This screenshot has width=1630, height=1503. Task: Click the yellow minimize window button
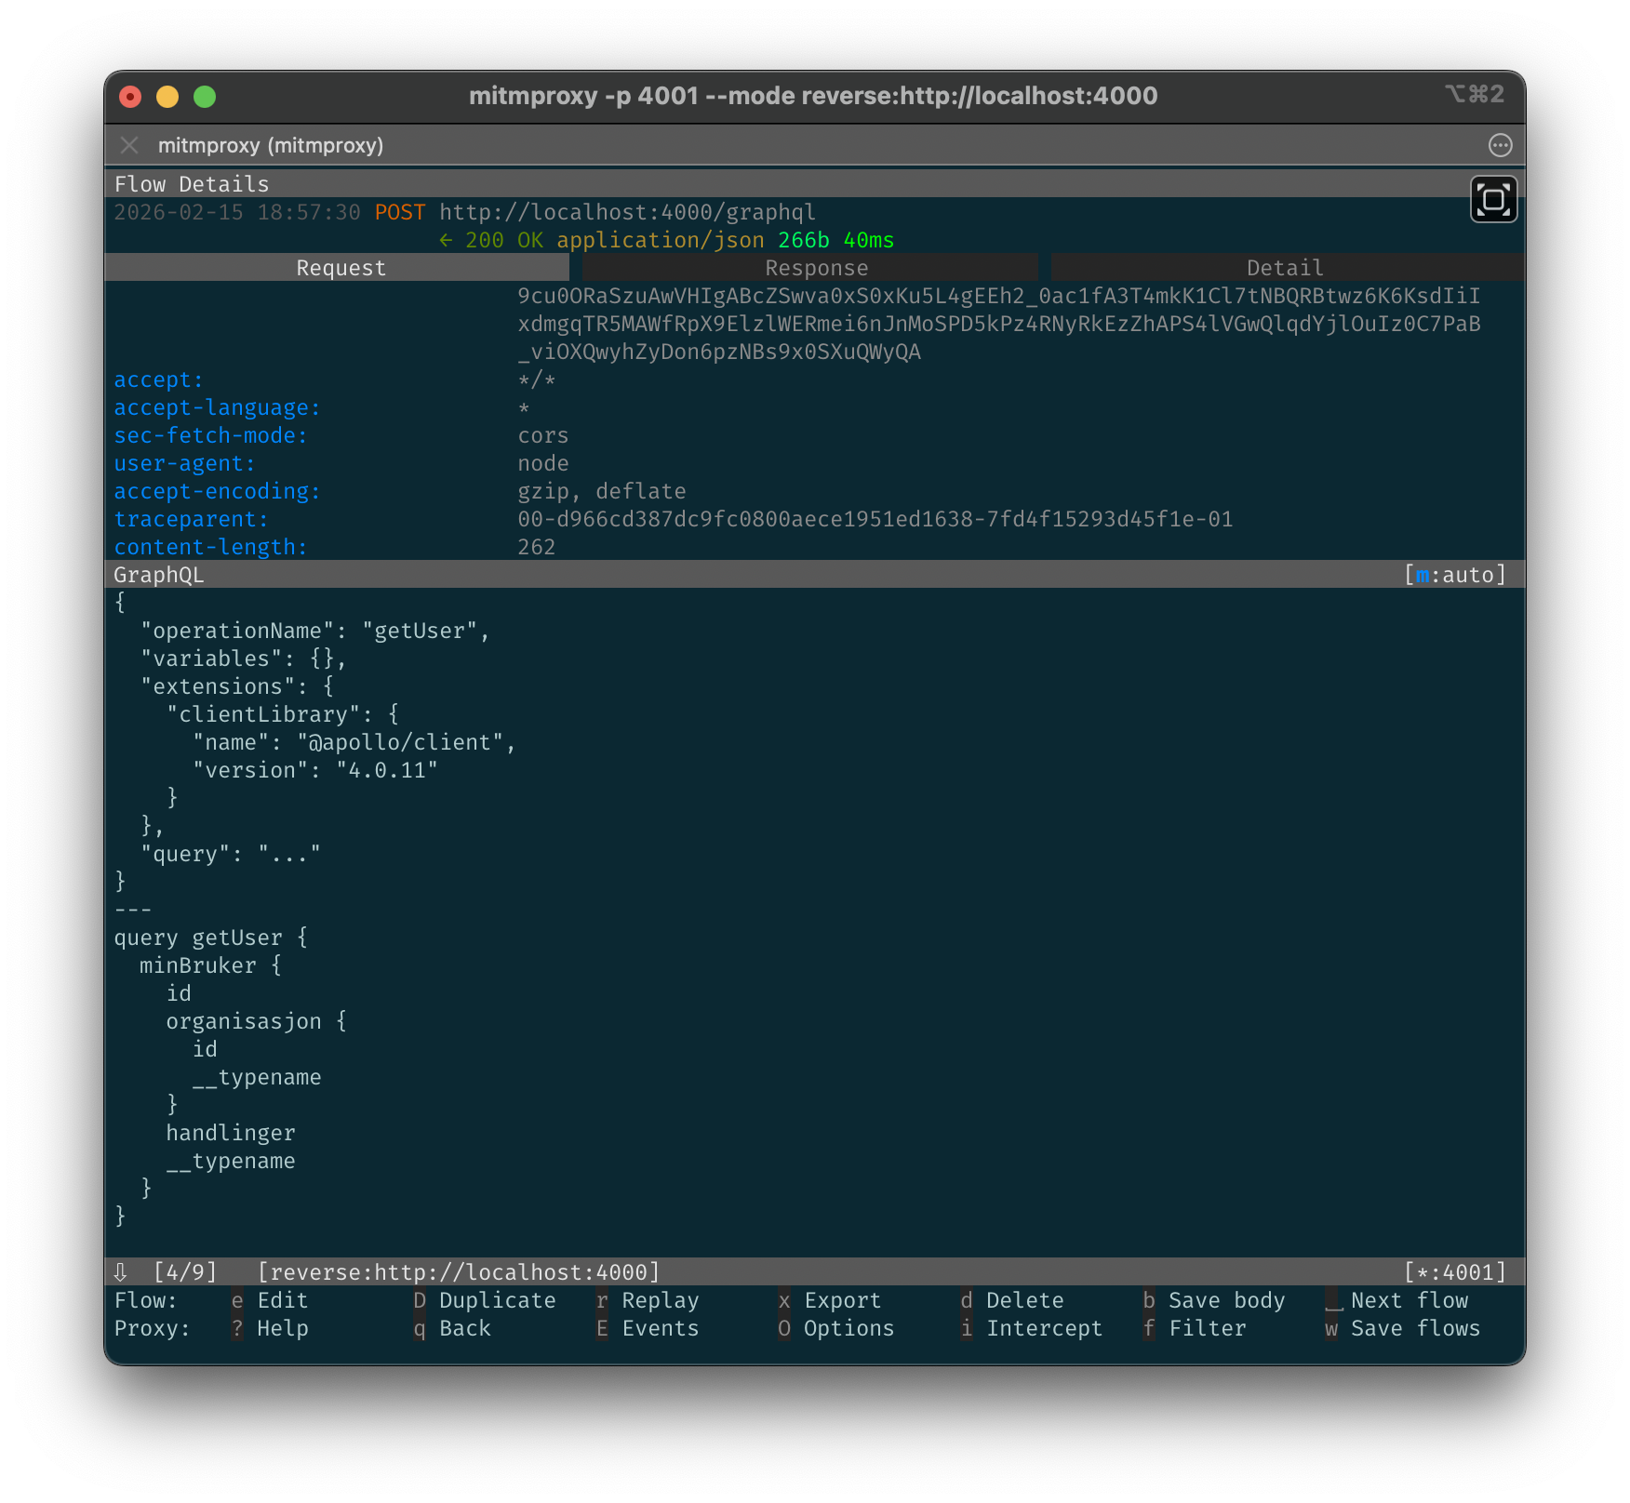pos(167,97)
